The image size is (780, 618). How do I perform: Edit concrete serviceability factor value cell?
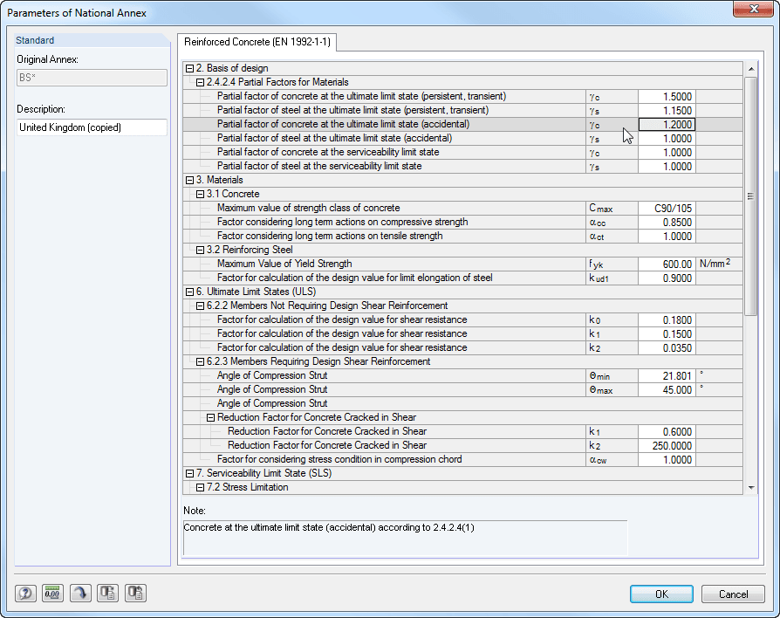pyautogui.click(x=667, y=152)
